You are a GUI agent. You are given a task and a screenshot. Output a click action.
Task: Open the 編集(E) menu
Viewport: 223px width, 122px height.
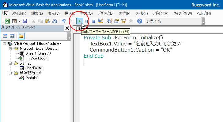(37, 13)
